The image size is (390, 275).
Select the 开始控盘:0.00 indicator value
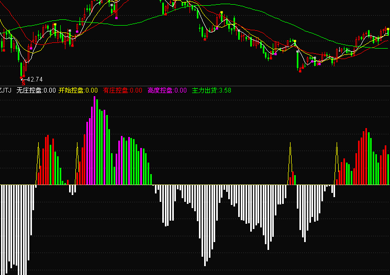pos(78,90)
